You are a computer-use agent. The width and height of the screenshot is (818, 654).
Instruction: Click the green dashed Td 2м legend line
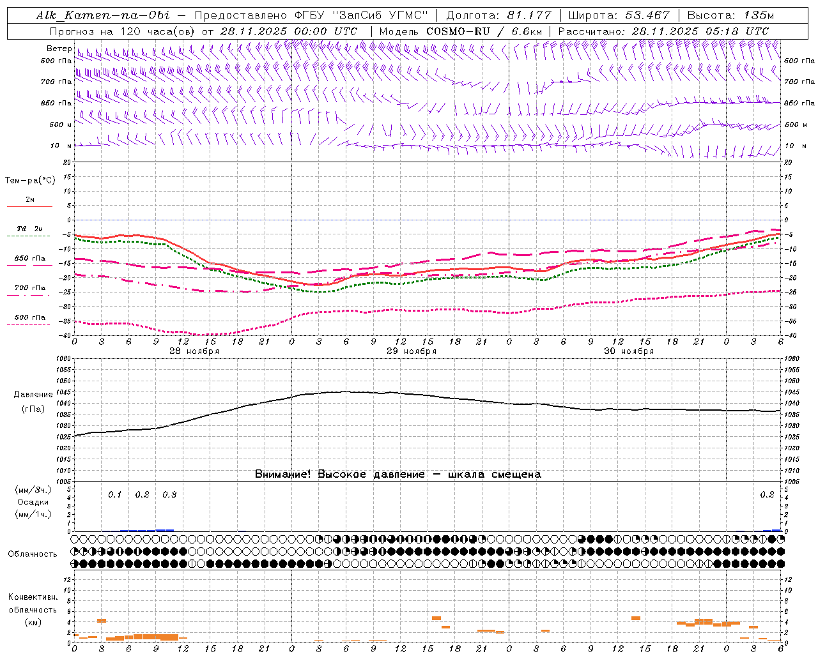coord(28,236)
